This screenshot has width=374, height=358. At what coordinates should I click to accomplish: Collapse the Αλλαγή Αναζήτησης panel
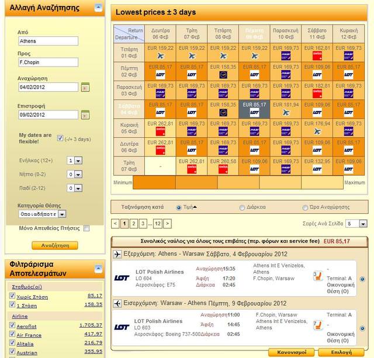(x=98, y=8)
